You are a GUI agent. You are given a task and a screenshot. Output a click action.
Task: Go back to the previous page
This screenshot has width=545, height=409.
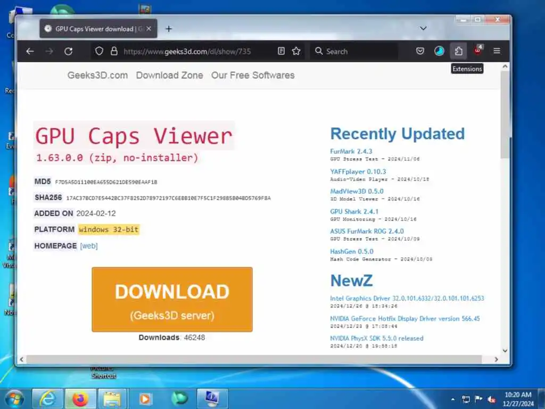(30, 52)
